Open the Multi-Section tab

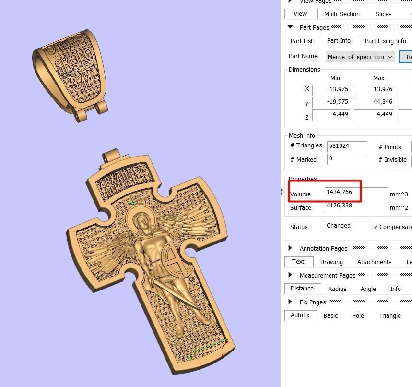pyautogui.click(x=341, y=14)
